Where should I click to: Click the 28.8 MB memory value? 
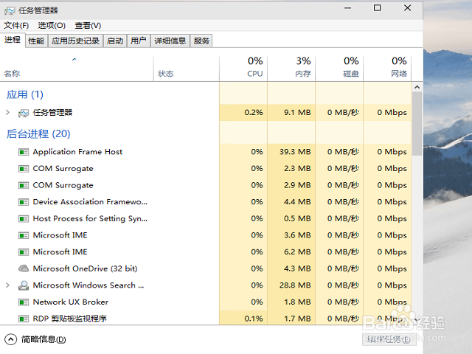pyautogui.click(x=295, y=285)
